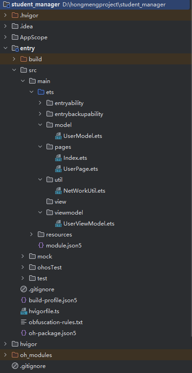
Task: Click the ETS icon of UserModel.ets
Action: pos(58,136)
